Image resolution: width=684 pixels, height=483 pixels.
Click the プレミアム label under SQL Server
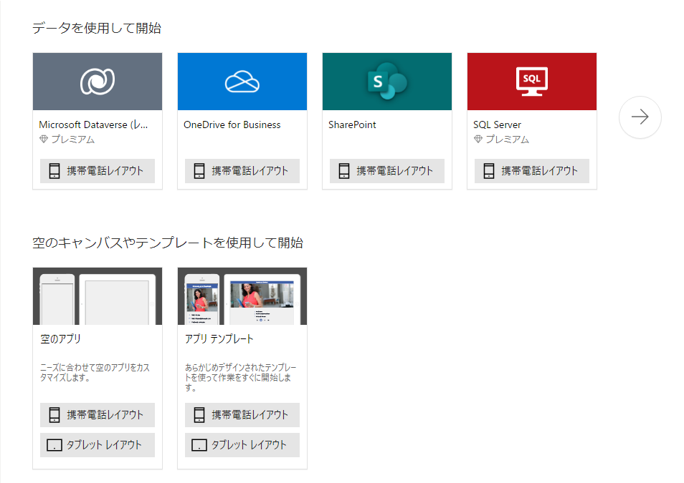pos(508,140)
